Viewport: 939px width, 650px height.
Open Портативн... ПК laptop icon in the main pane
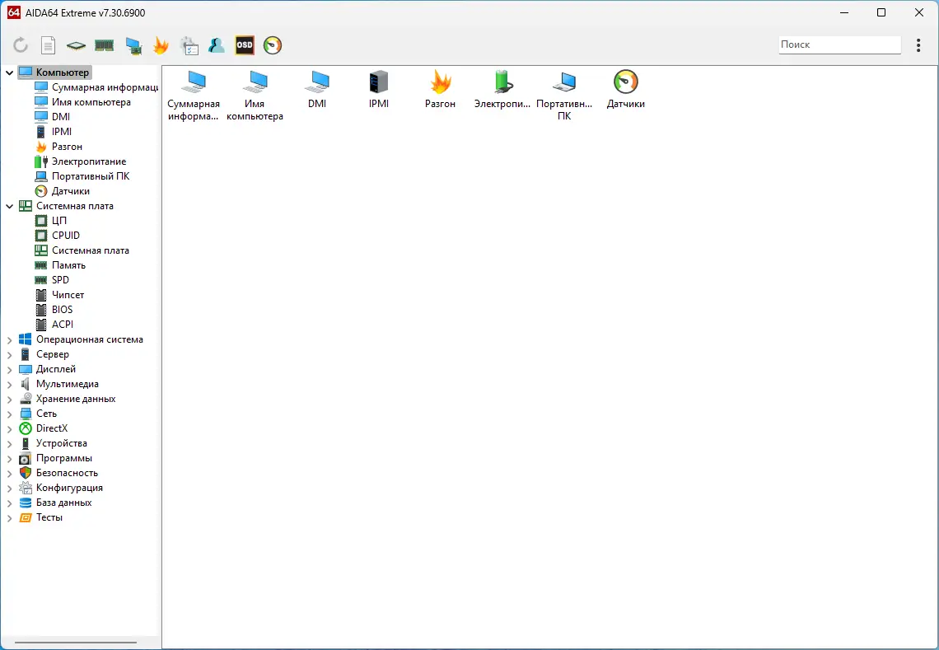point(564,96)
